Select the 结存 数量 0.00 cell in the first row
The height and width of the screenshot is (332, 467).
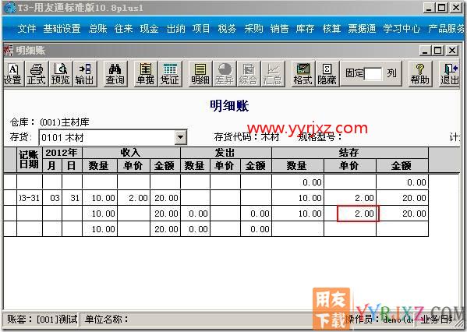(x=298, y=182)
